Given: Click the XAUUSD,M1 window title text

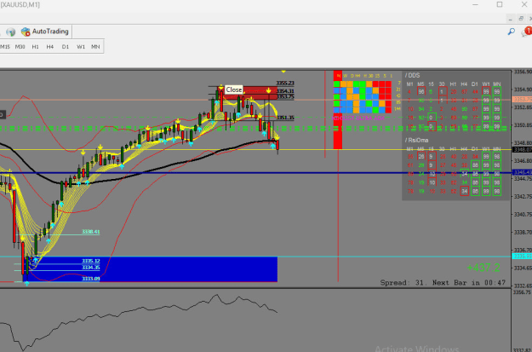Looking at the screenshot, I should pyautogui.click(x=20, y=5).
